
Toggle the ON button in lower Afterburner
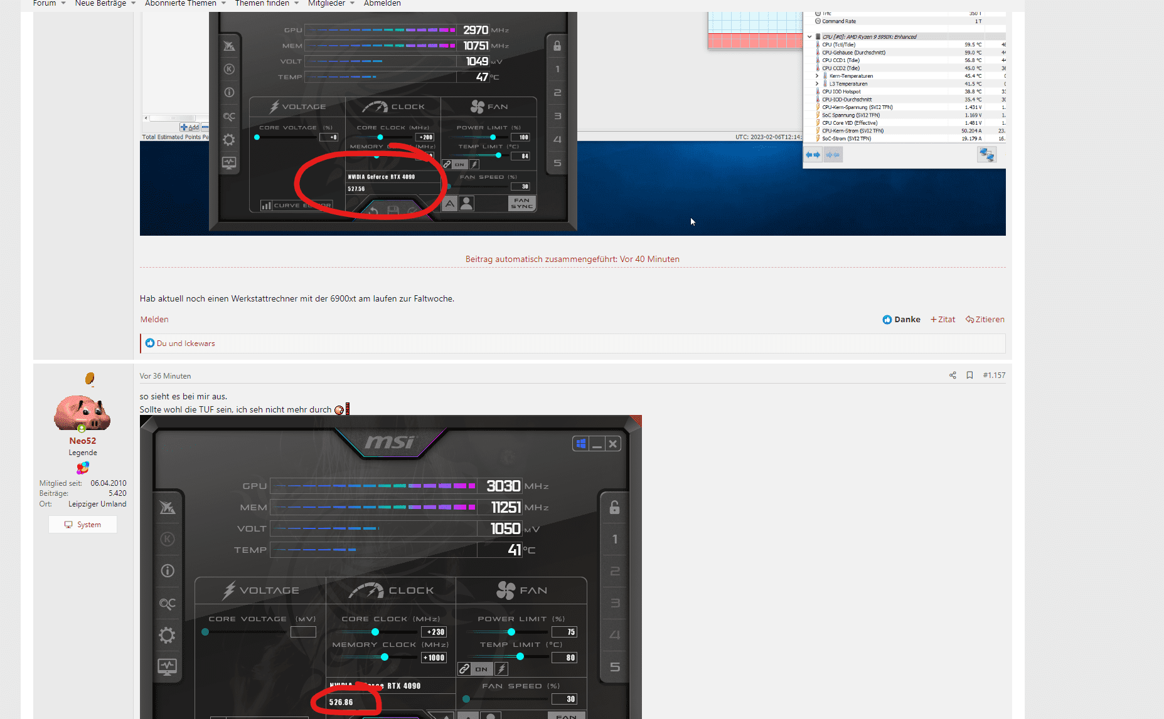[x=482, y=669]
